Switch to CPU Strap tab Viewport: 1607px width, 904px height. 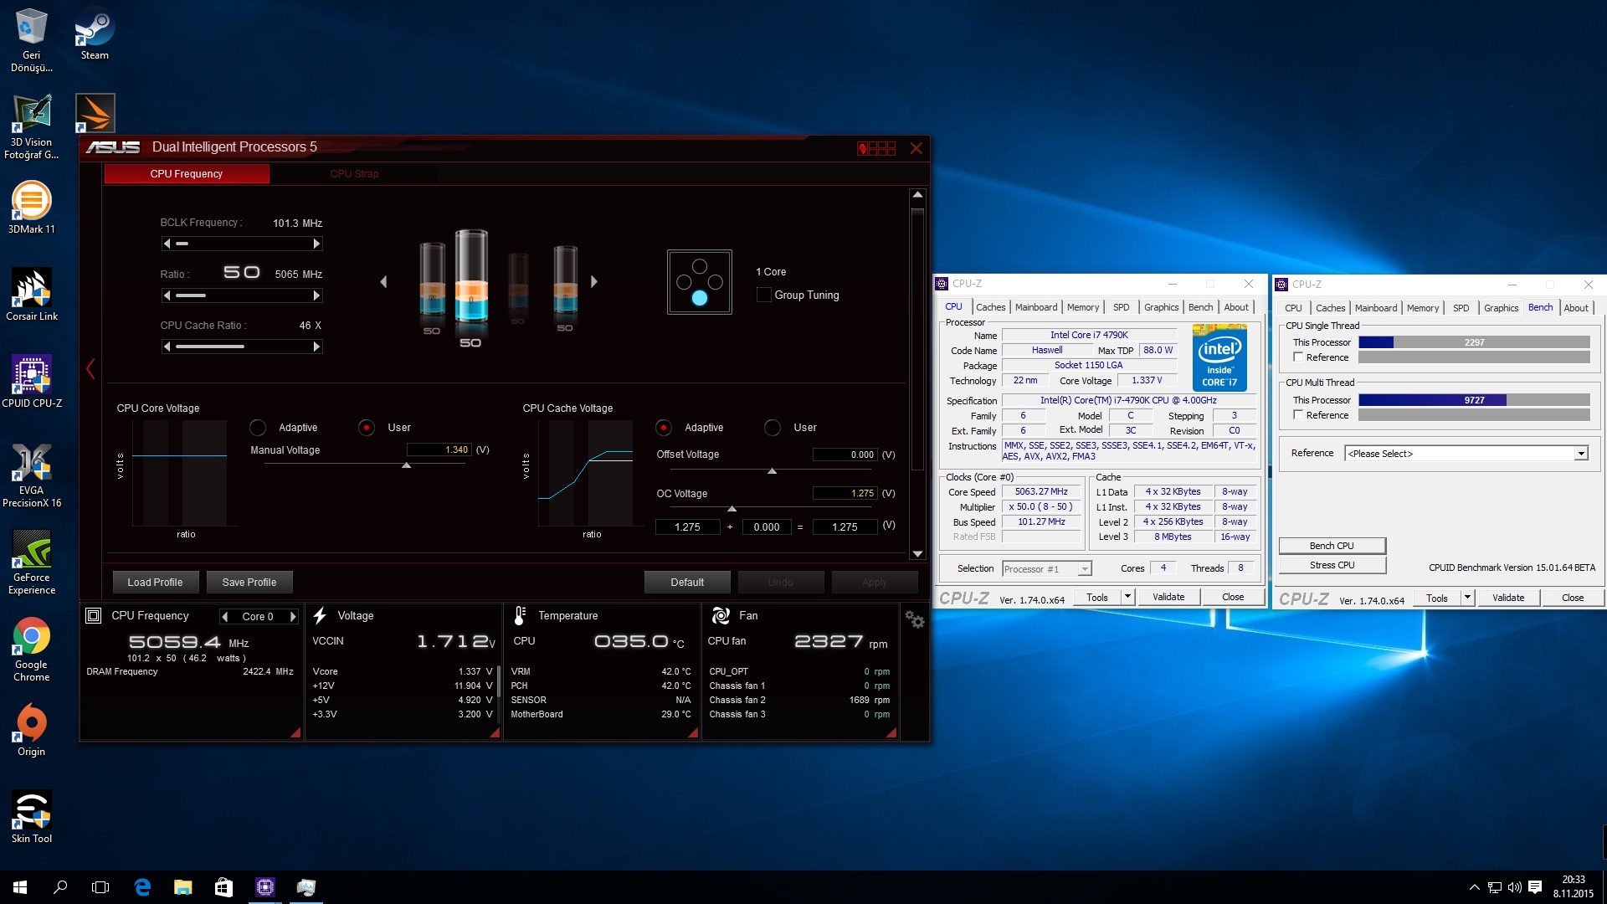click(x=354, y=174)
